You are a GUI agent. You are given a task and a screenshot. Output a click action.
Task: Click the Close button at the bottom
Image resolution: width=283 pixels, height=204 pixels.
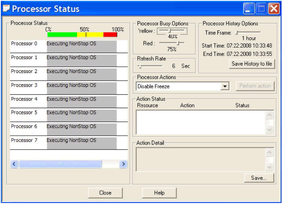[x=105, y=193]
